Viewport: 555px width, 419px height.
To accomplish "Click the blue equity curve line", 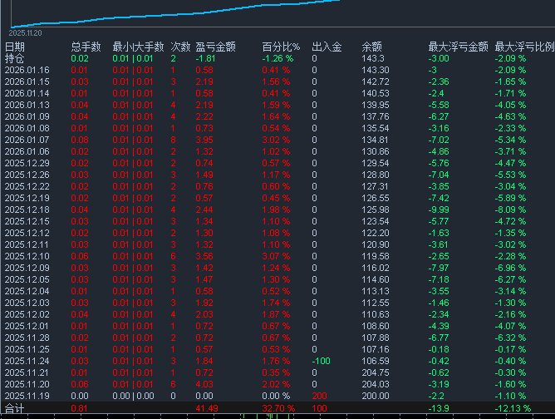I will coord(166,12).
